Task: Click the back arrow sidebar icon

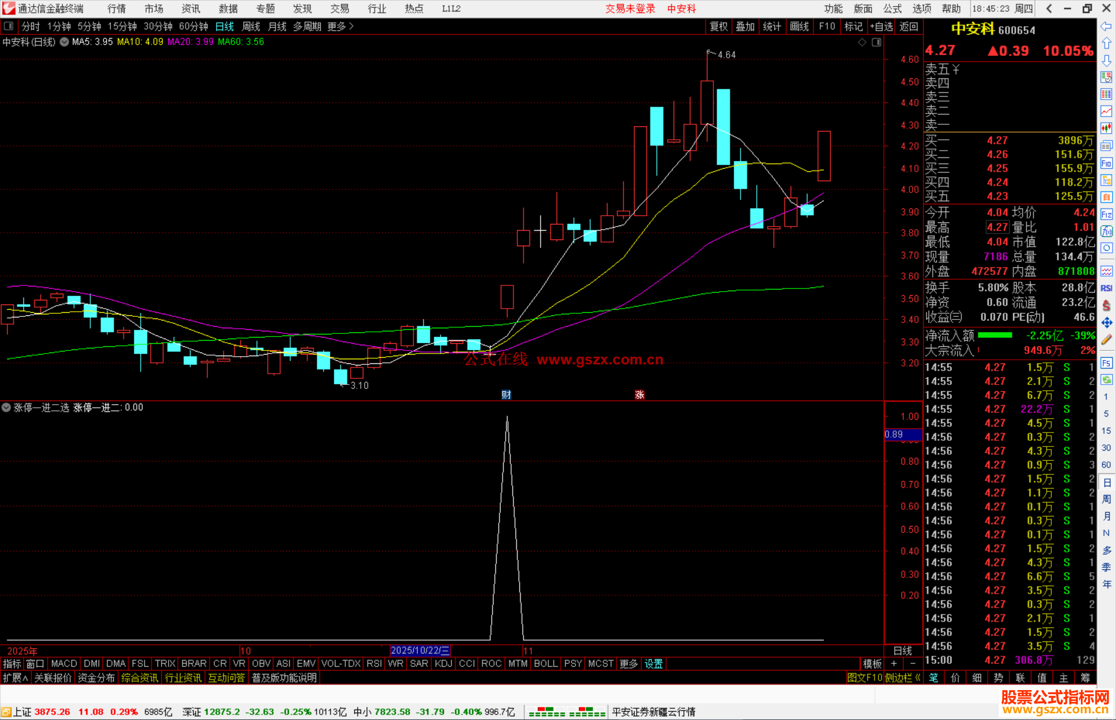Action: pyautogui.click(x=1106, y=26)
